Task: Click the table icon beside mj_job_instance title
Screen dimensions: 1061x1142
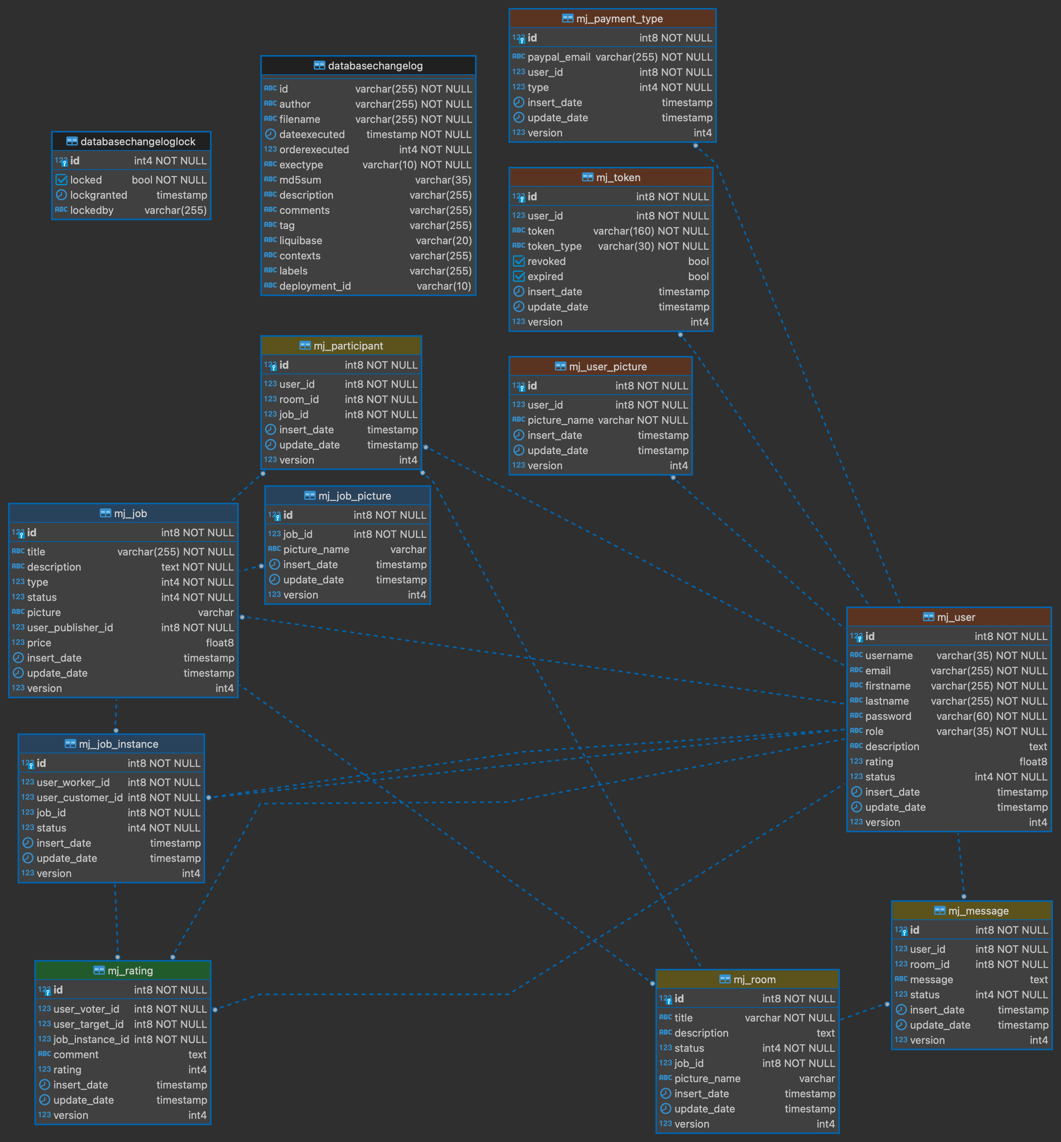Action: click(x=70, y=744)
